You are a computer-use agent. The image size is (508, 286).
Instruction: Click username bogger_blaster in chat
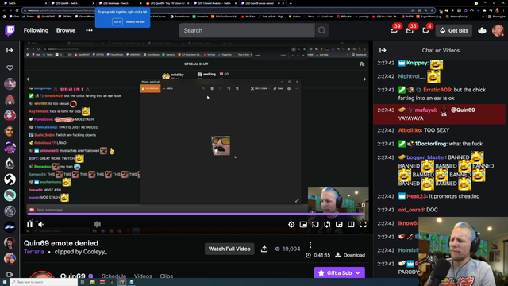click(x=425, y=157)
